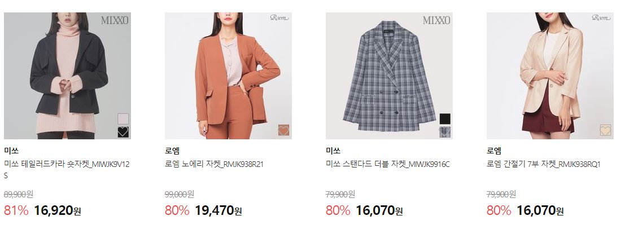
Task: Open product title 미쏘 스탠다드 더블 자켓
Action: coord(388,164)
